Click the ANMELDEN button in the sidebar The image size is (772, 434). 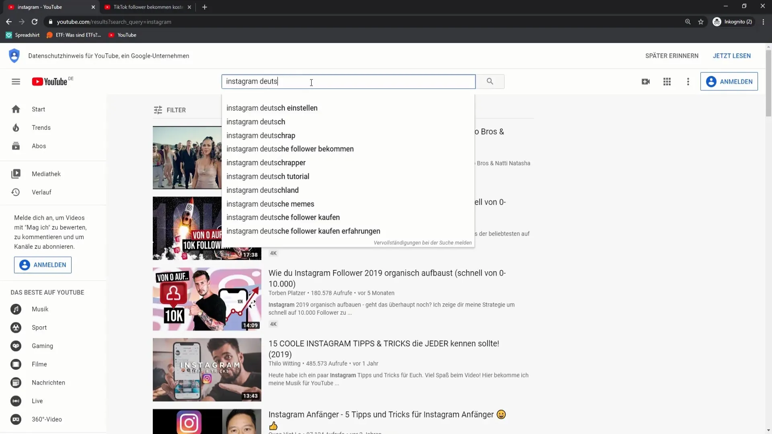[x=43, y=265]
